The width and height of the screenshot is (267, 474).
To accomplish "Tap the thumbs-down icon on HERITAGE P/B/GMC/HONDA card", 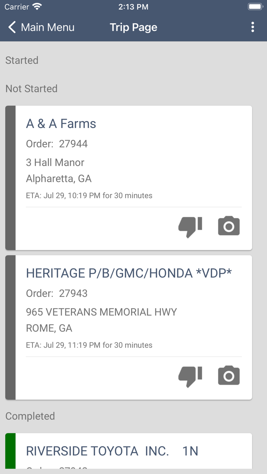I will click(x=190, y=376).
